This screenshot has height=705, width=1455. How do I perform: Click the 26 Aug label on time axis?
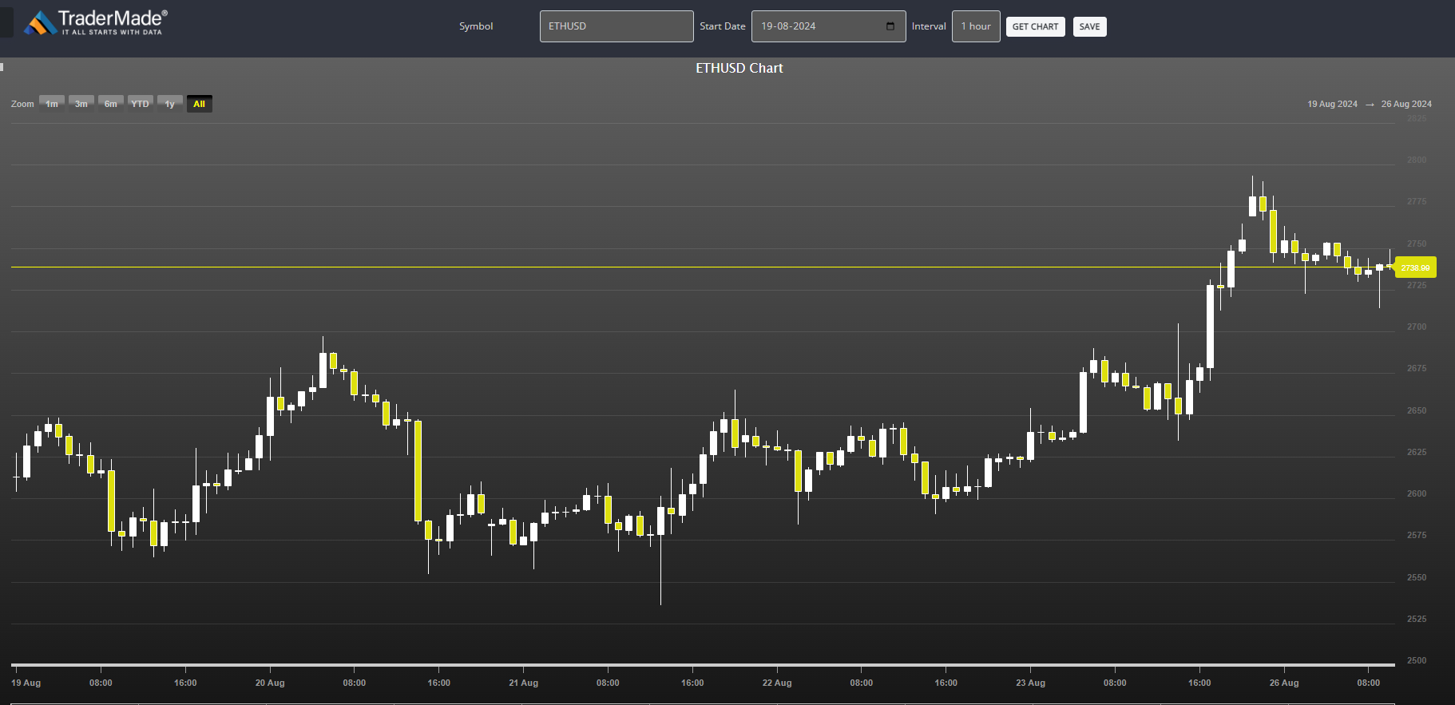(x=1284, y=683)
